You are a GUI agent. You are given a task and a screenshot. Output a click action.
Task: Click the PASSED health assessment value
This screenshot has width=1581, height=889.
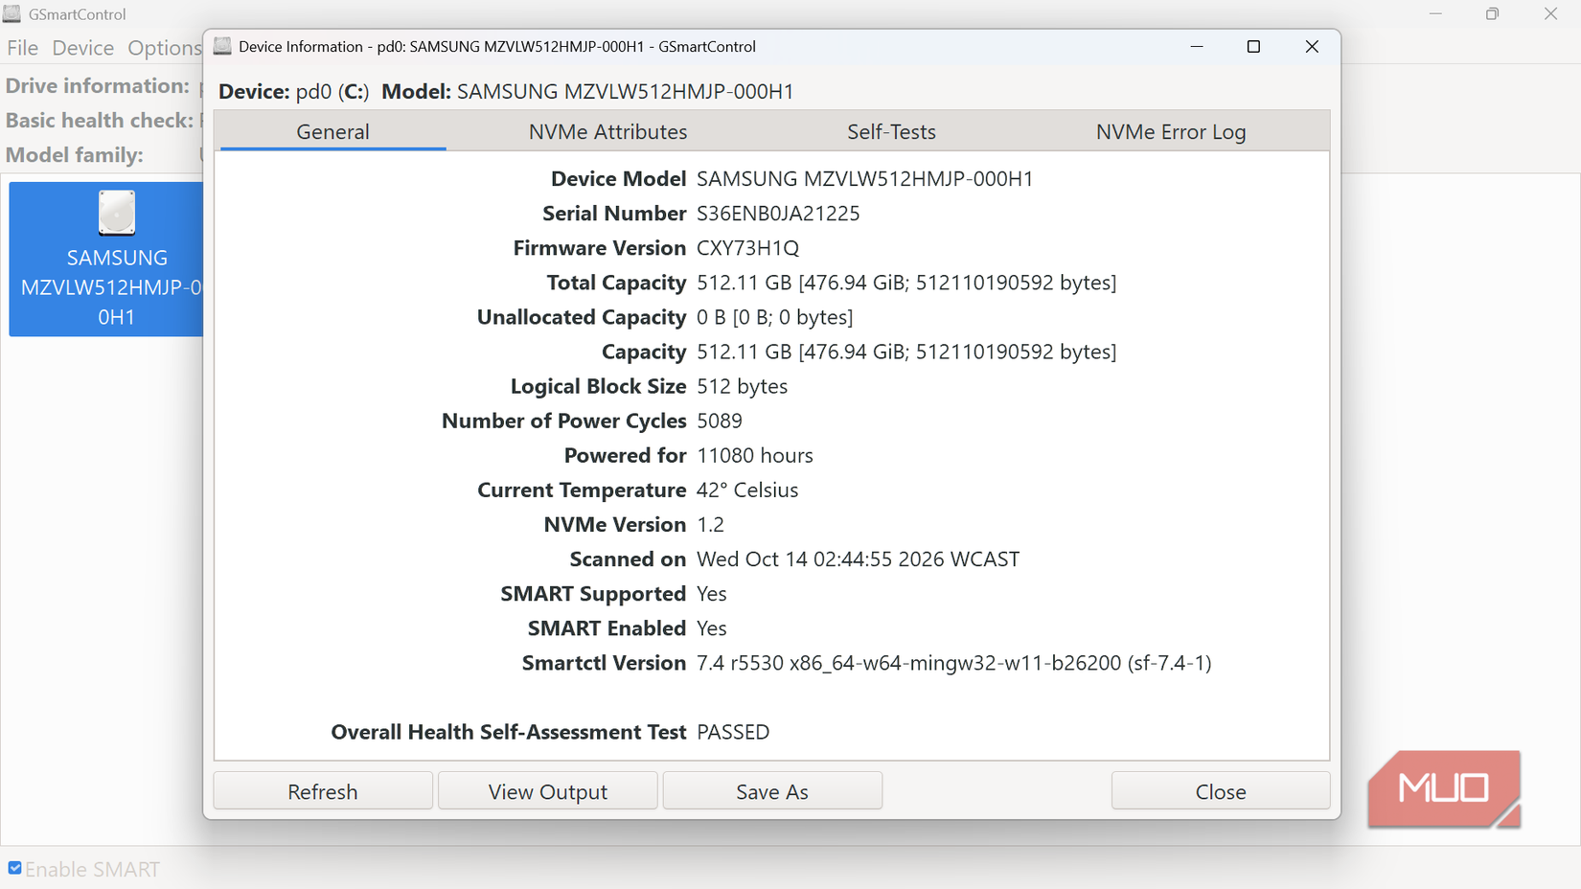pos(733,732)
